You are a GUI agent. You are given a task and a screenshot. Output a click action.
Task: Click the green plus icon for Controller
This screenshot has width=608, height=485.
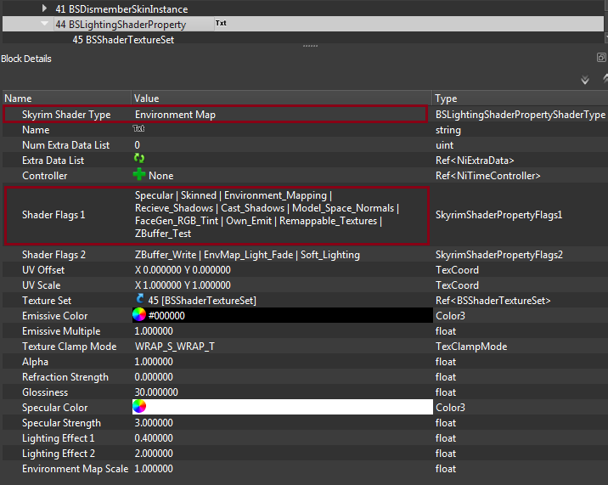tap(138, 174)
